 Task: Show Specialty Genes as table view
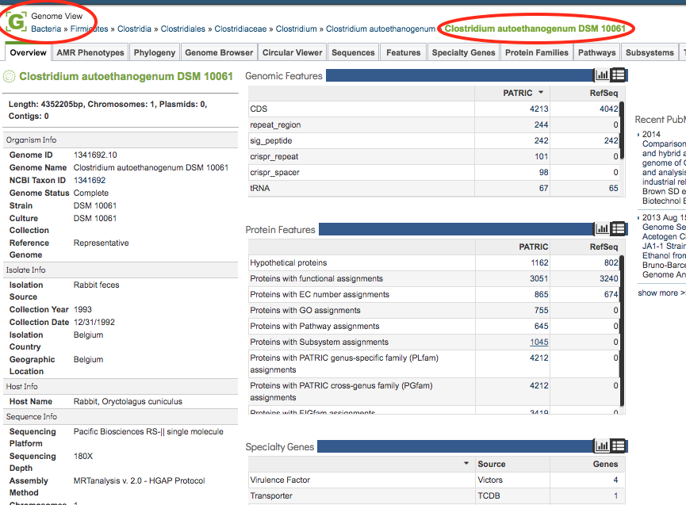[x=618, y=446]
